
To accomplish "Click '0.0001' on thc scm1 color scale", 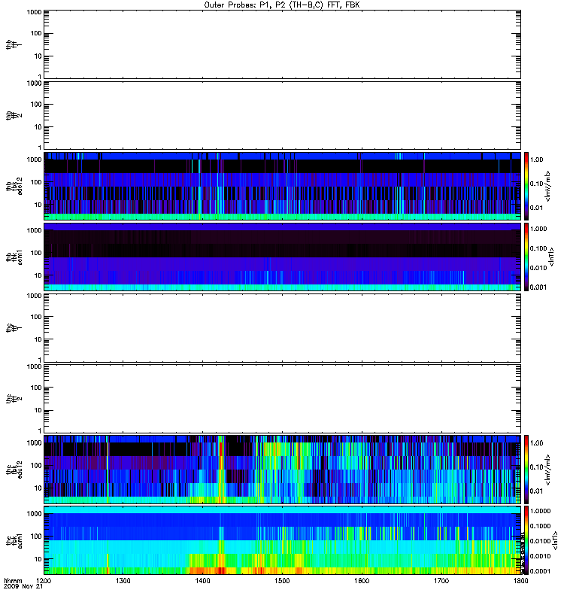I will pyautogui.click(x=540, y=571).
